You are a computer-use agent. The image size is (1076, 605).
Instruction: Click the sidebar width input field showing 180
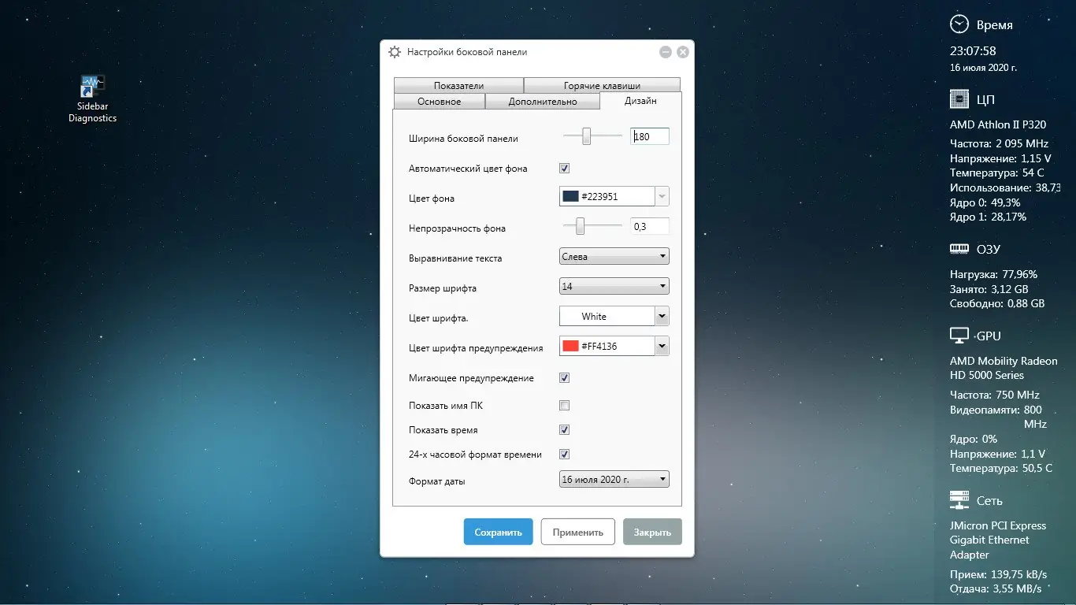[650, 136]
